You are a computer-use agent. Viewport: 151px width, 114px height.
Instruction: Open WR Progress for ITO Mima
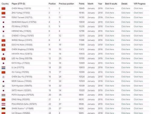click(x=138, y=26)
